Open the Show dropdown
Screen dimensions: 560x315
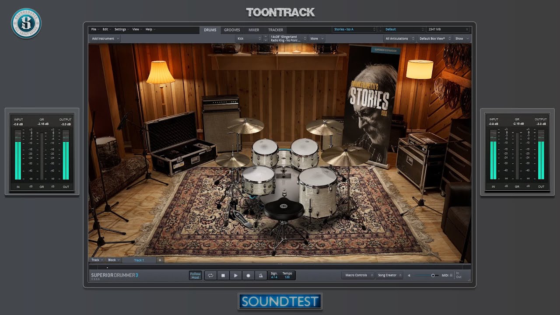(x=462, y=38)
